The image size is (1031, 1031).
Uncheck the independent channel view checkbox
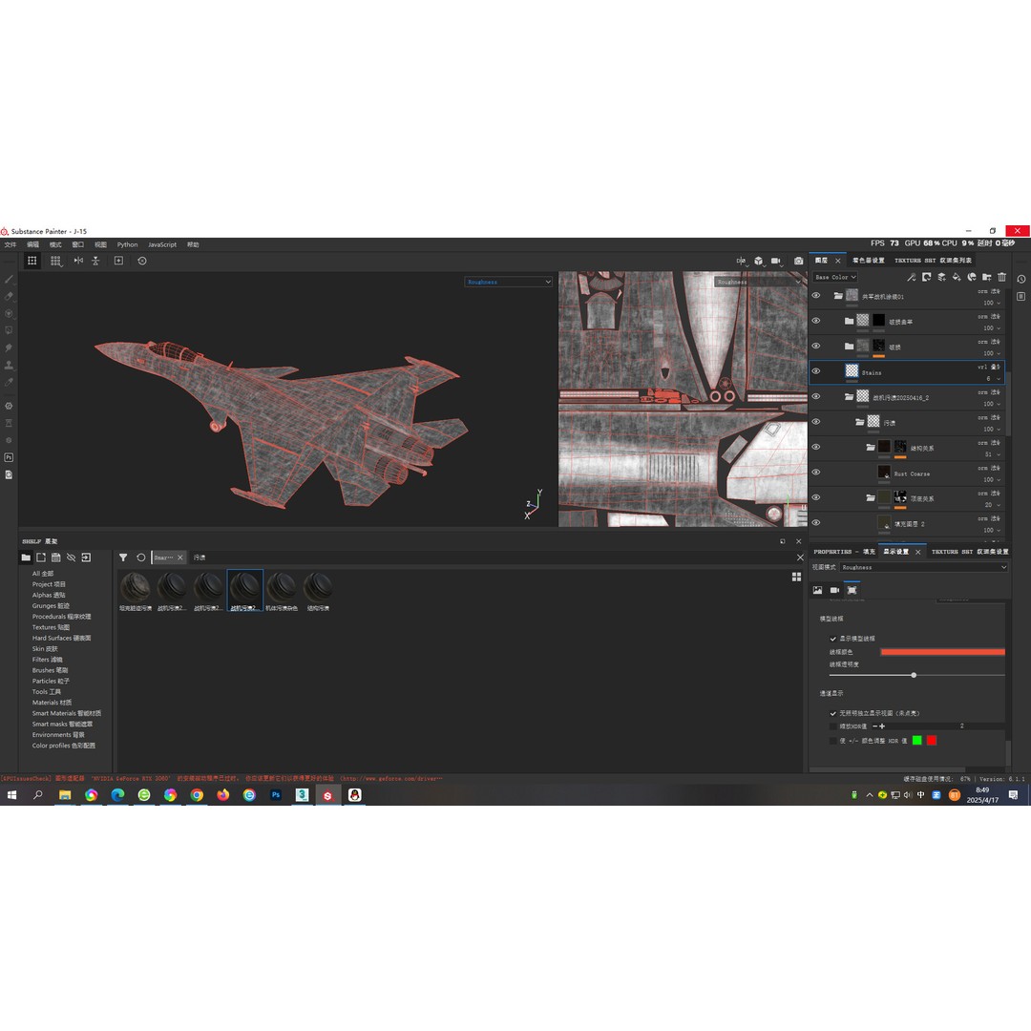(x=833, y=713)
